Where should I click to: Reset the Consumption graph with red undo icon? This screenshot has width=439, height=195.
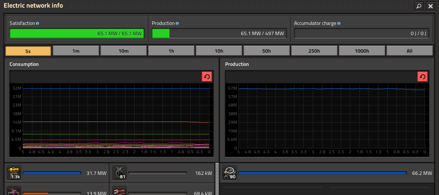[x=207, y=76]
